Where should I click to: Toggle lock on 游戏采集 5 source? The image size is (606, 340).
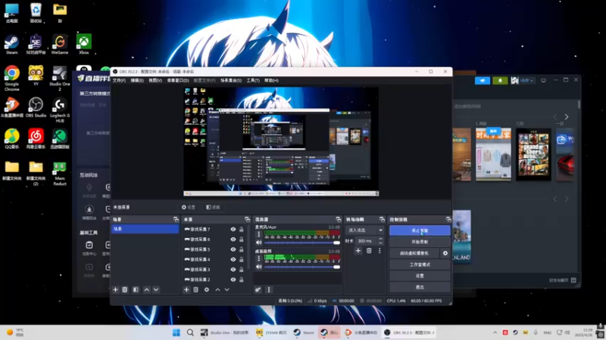pos(241,249)
